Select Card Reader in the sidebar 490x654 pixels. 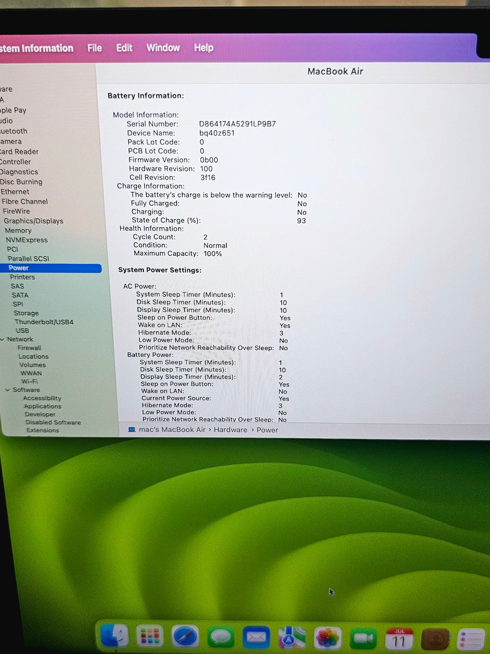click(x=19, y=152)
